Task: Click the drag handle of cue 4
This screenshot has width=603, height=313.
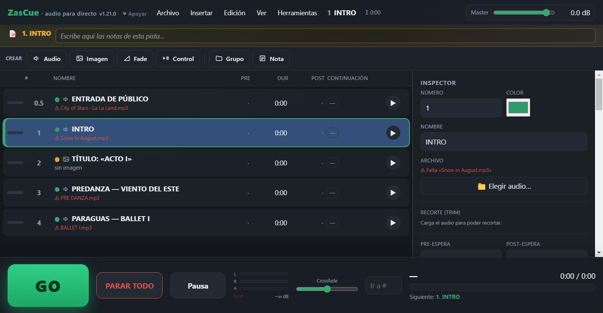Action: [15, 222]
